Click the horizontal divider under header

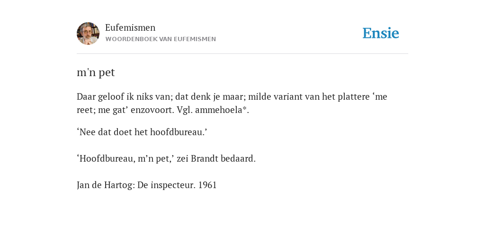[242, 54]
